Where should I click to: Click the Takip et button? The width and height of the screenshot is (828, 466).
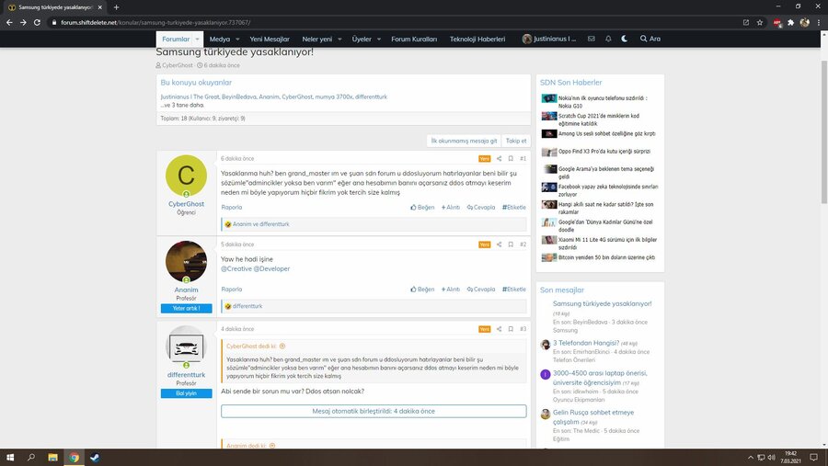516,141
